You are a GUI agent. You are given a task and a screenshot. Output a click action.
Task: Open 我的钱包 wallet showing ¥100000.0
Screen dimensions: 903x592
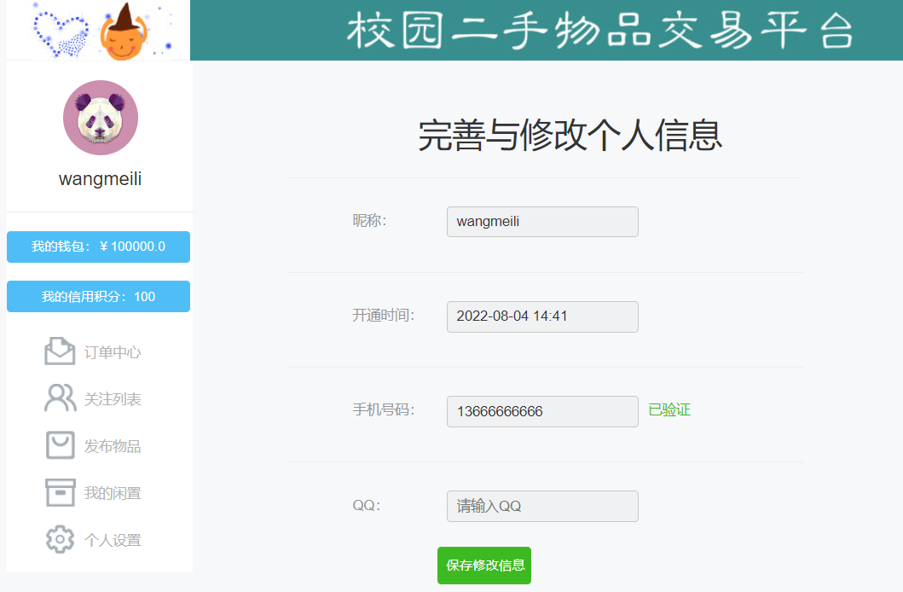pyautogui.click(x=98, y=247)
